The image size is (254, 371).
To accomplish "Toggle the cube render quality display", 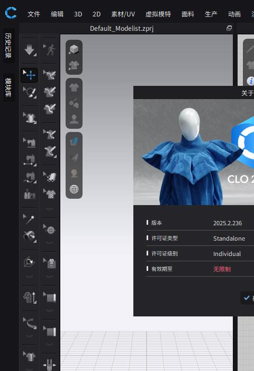I will coord(74,49).
